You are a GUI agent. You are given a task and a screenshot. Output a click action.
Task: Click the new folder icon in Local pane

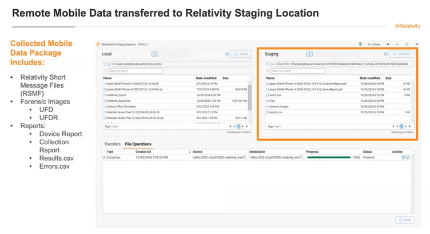pyautogui.click(x=154, y=54)
